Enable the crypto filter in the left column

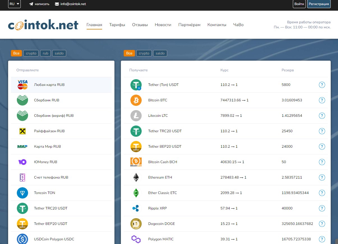coord(31,53)
